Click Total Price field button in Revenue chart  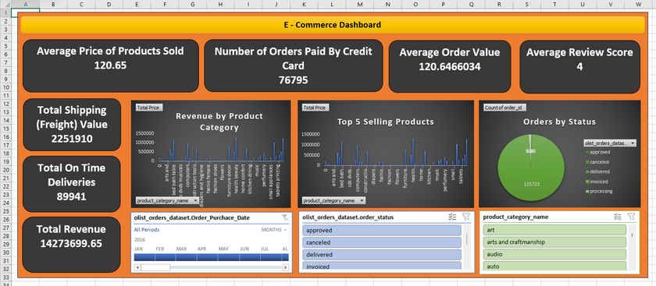(149, 108)
